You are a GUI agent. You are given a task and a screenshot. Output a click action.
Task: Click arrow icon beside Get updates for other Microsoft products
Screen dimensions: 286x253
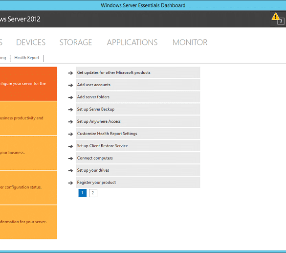pos(70,73)
